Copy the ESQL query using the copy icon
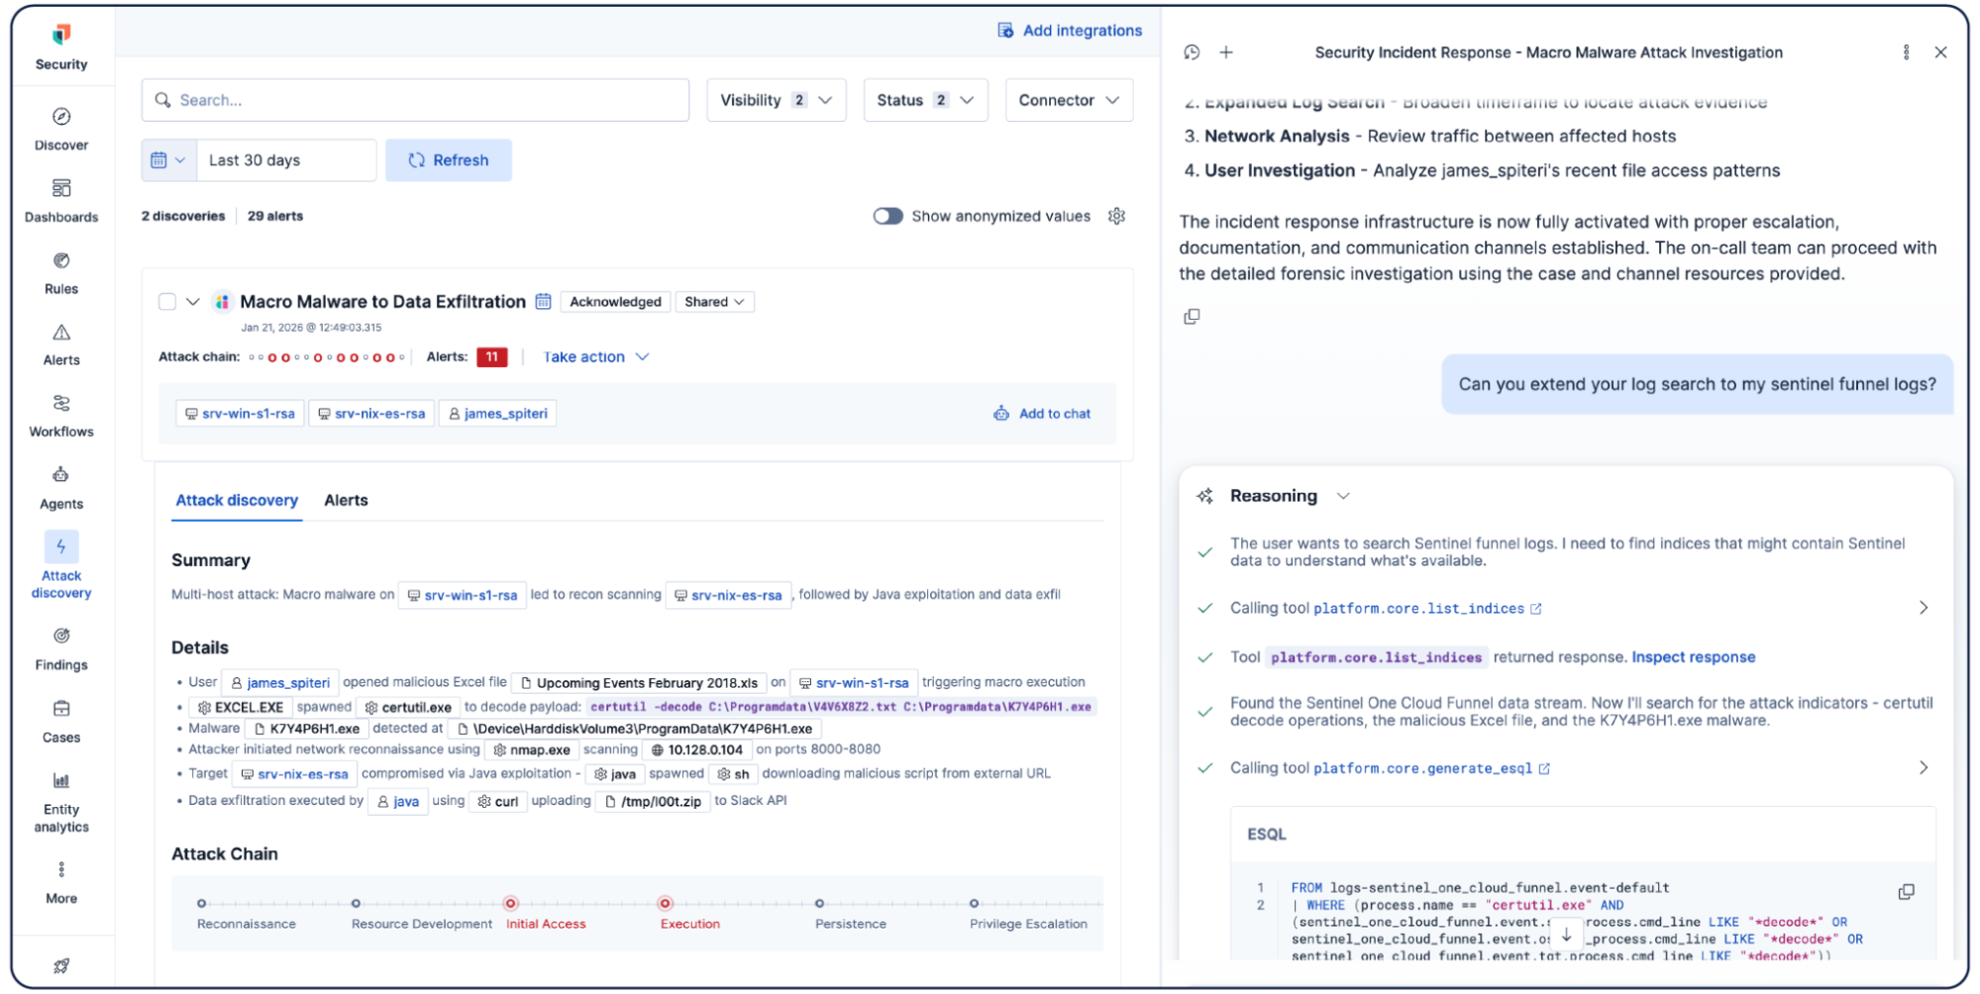The height and width of the screenshot is (994, 1980). [x=1906, y=891]
